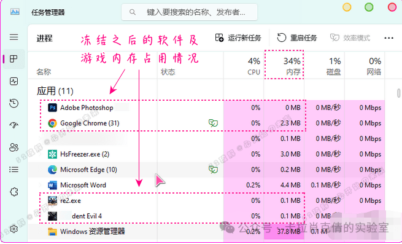Open the Details list sidebar icon
This screenshot has height=244, width=402.
(14, 170)
